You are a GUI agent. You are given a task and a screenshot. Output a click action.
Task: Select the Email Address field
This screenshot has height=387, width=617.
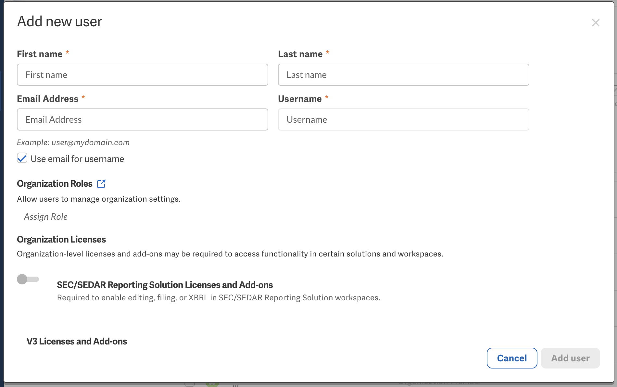coord(143,119)
